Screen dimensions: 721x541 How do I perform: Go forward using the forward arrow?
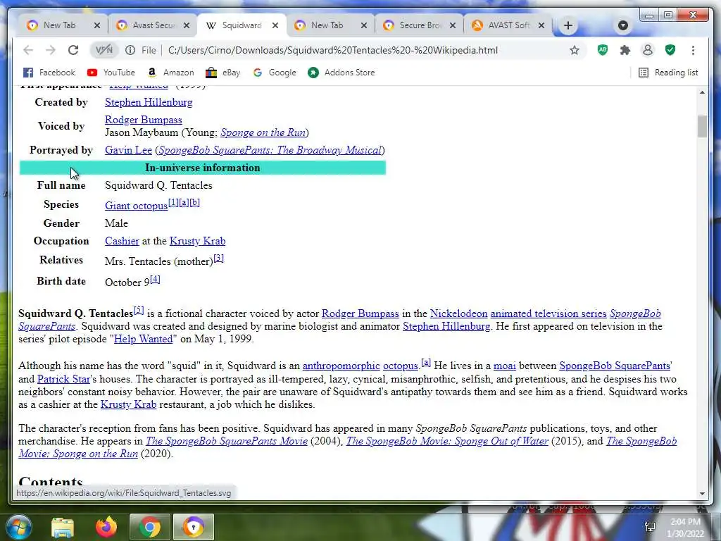point(51,50)
